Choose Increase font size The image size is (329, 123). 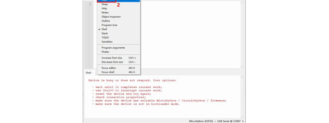click(x=118, y=58)
